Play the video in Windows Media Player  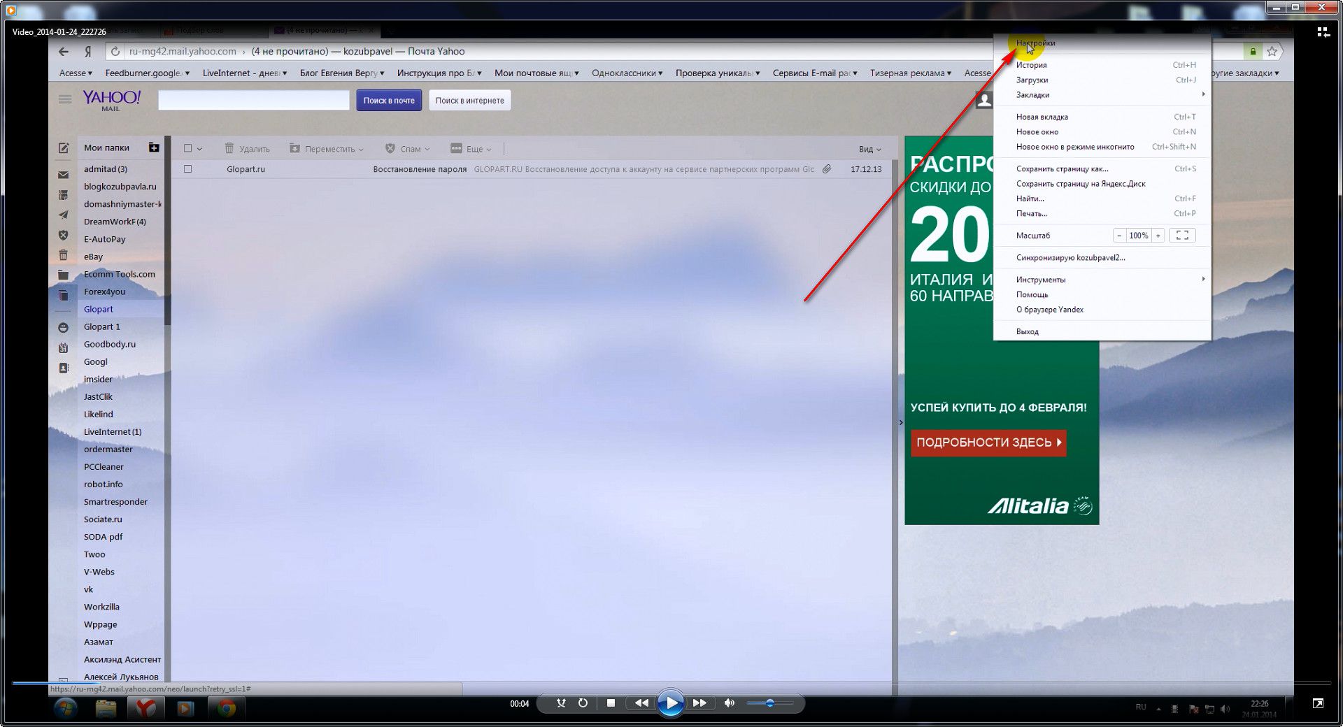[670, 703]
